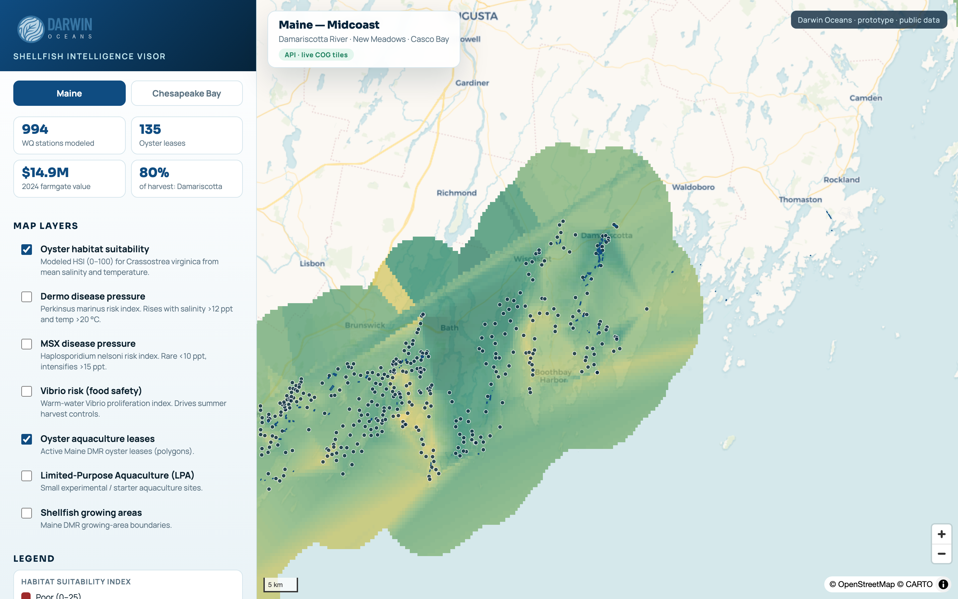This screenshot has width=958, height=599.
Task: Click the Waldoboro map label
Action: (x=693, y=187)
